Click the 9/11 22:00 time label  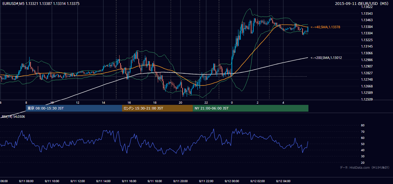206,181
